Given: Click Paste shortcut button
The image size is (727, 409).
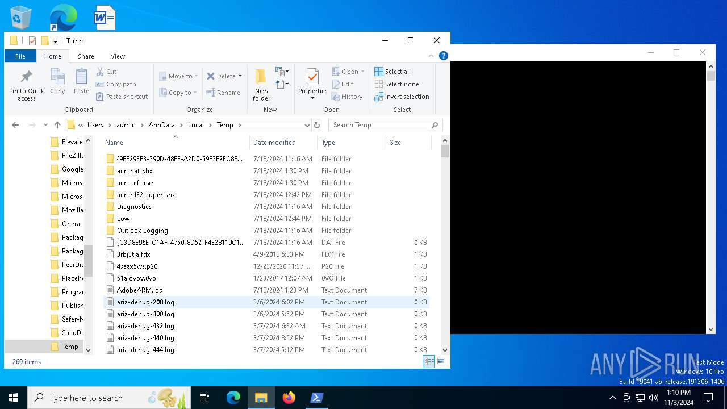Looking at the screenshot, I should click(x=122, y=97).
